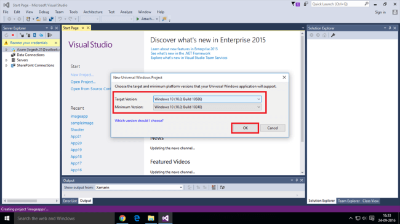The width and height of the screenshot is (400, 224).
Task: Click the notifications flag icon in title bar
Action: pyautogui.click(x=295, y=4)
